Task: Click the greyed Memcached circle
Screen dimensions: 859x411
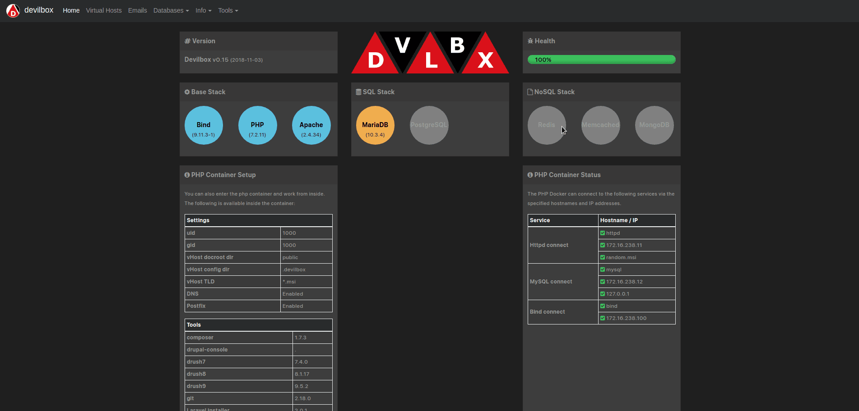Action: tap(600, 125)
